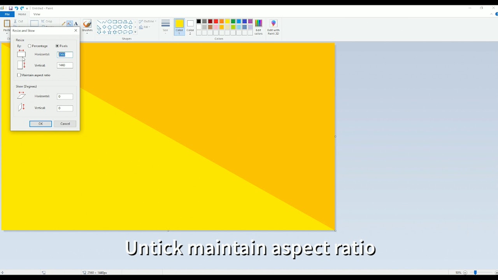Viewport: 498px width, 280px height.
Task: Select the Text tool
Action: click(x=76, y=23)
